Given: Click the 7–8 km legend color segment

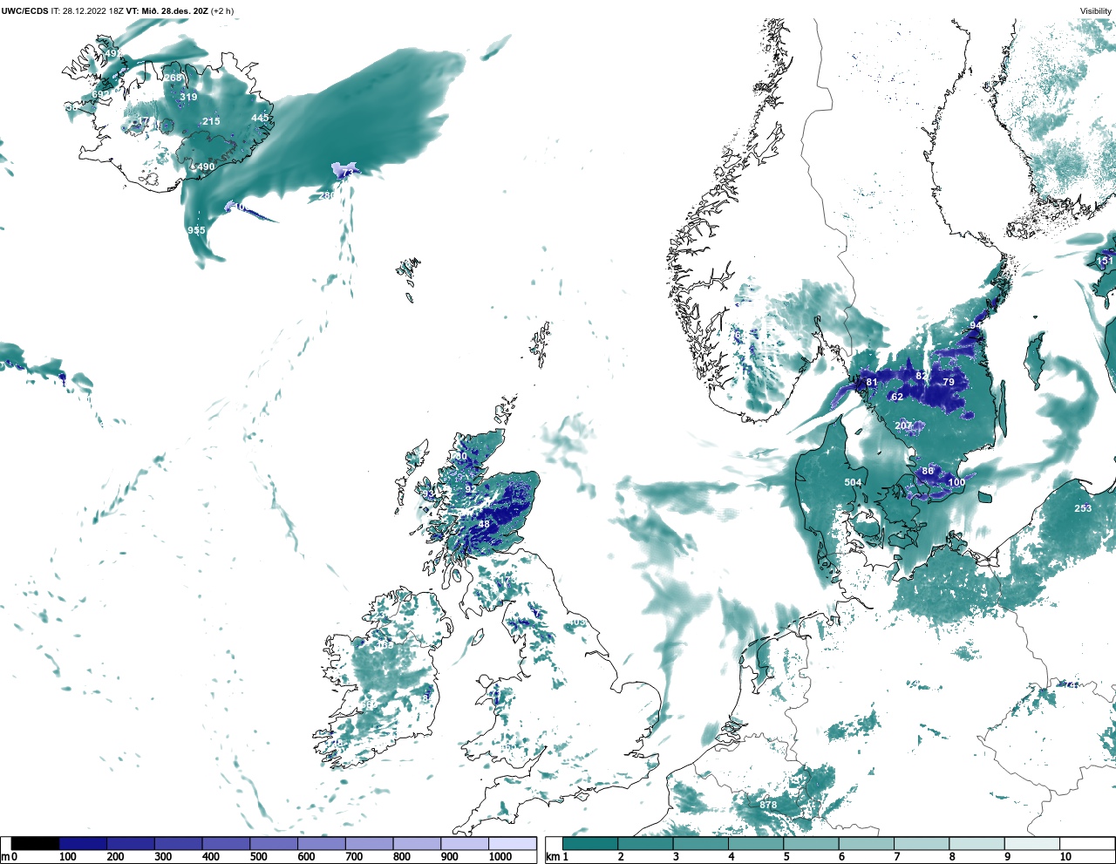Looking at the screenshot, I should [921, 843].
